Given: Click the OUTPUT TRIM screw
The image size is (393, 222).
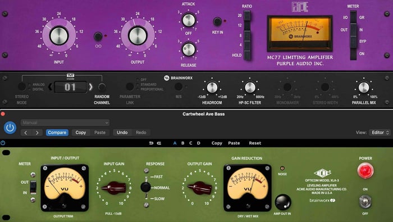Looking at the screenshot, I should point(64,206).
